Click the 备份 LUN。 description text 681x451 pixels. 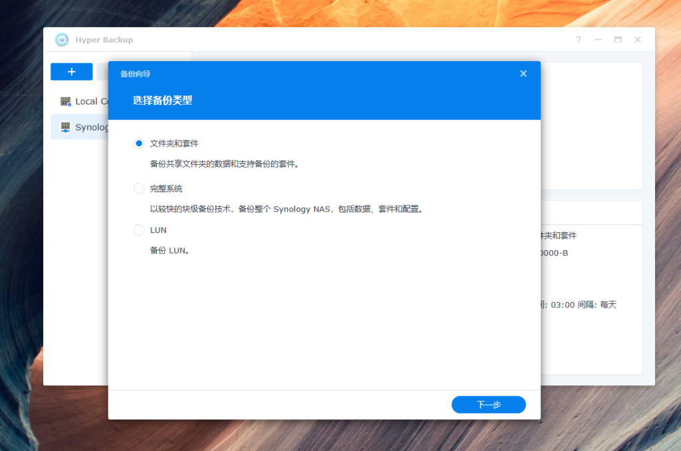170,250
